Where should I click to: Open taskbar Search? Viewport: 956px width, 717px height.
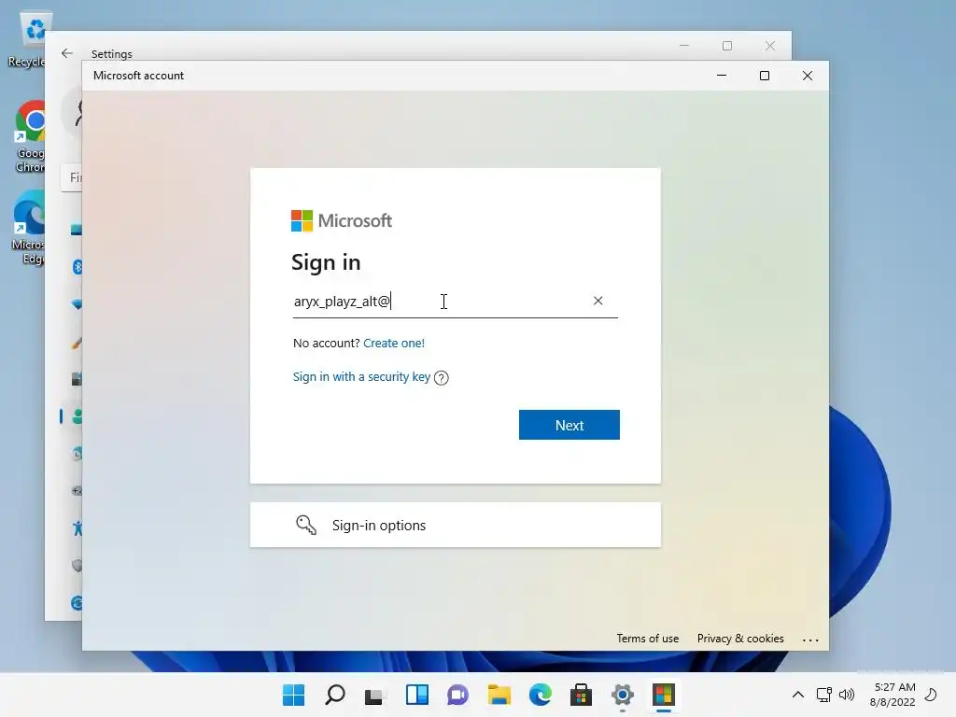(335, 695)
